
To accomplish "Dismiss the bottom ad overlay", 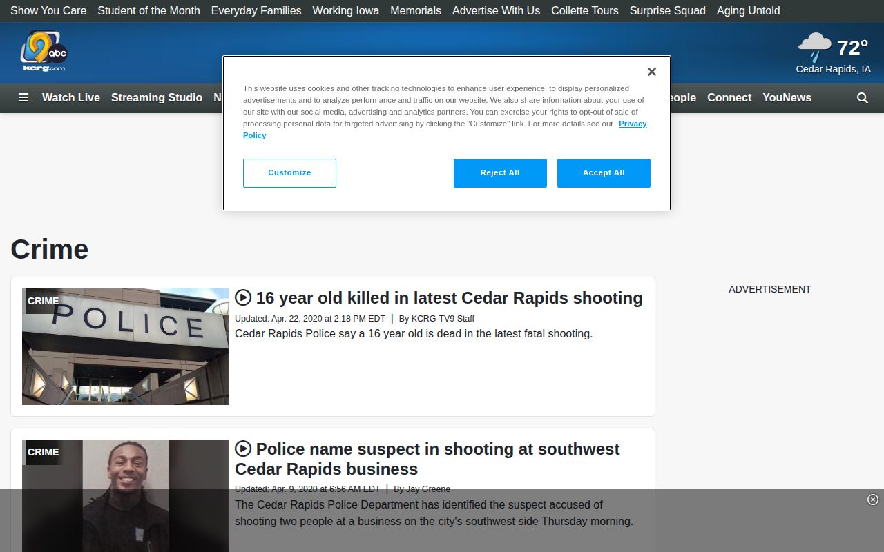I will pos(872,500).
